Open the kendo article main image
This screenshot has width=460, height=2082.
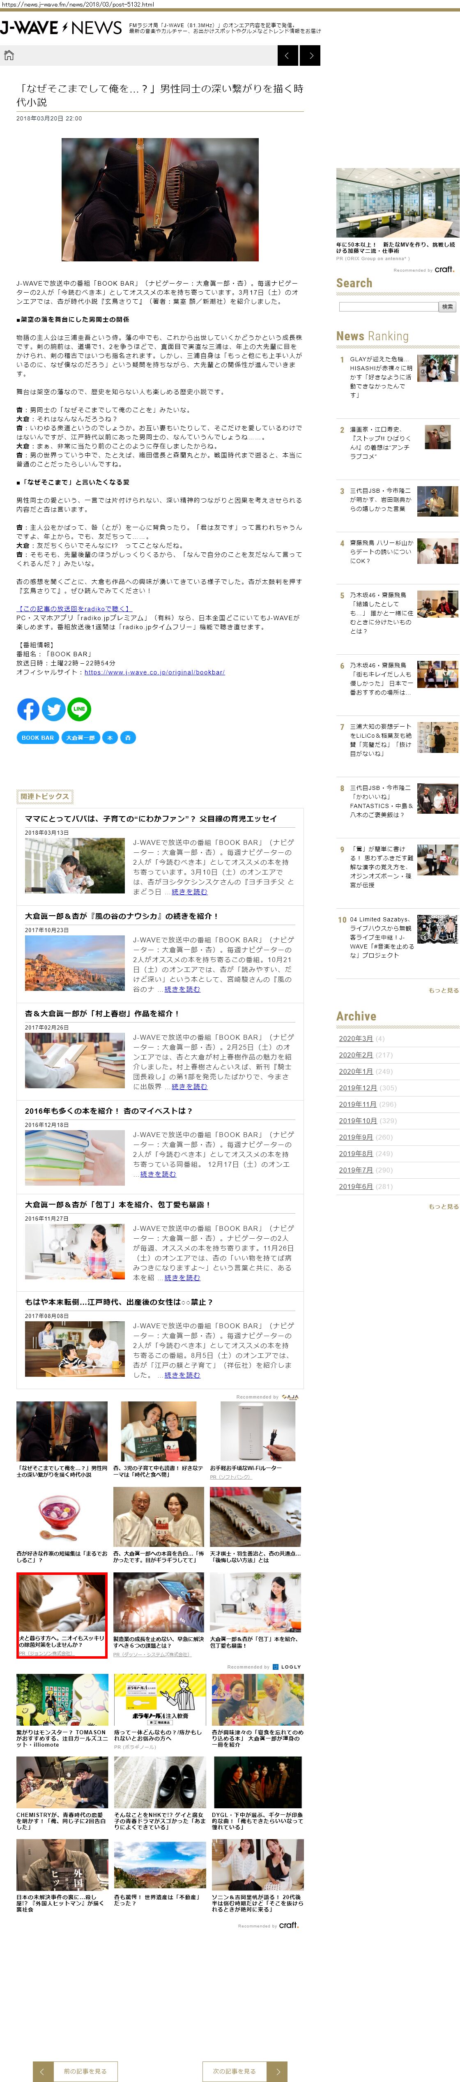(160, 199)
